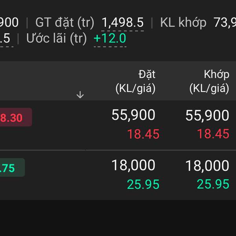The image size is (236, 236).
Task: Select the GT đặt (tr) label
Action: (65, 23)
